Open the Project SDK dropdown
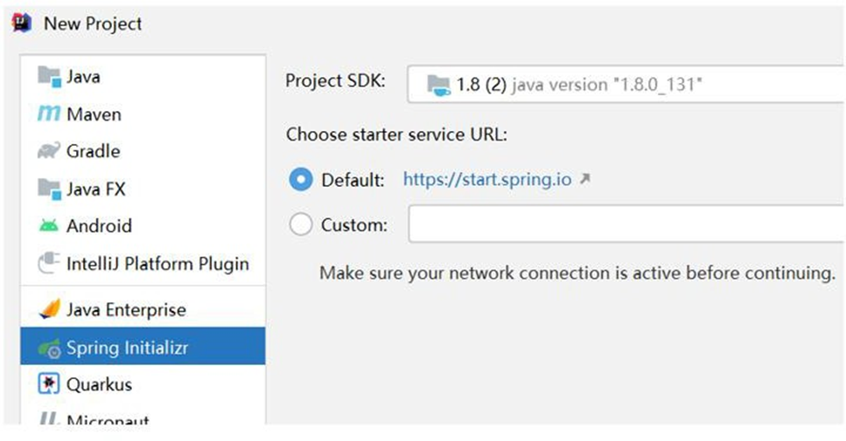The width and height of the screenshot is (846, 441). [626, 85]
